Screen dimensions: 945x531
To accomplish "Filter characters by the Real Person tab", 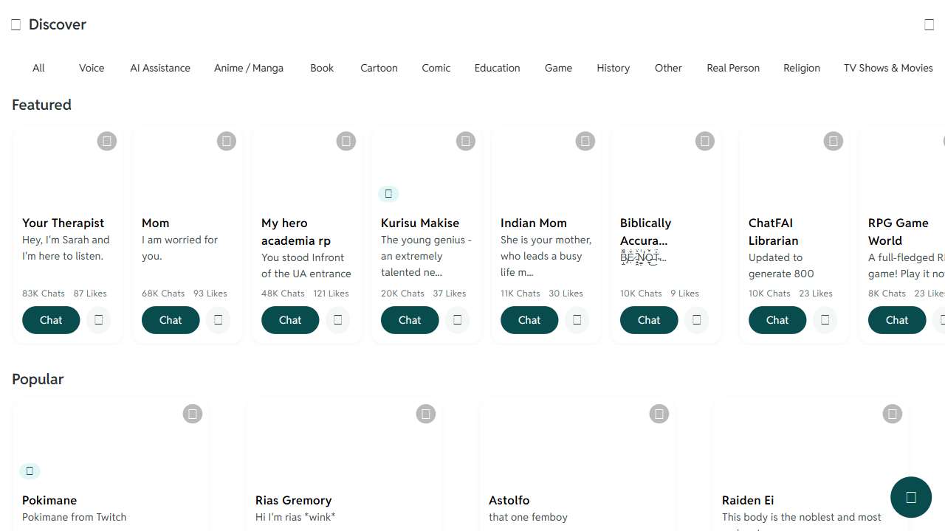I will (x=733, y=68).
